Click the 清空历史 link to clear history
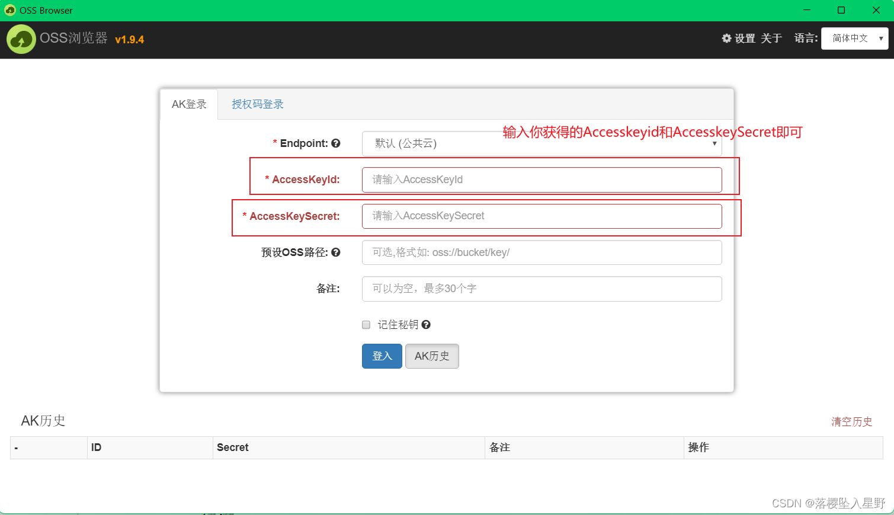The image size is (894, 515). pyautogui.click(x=851, y=421)
